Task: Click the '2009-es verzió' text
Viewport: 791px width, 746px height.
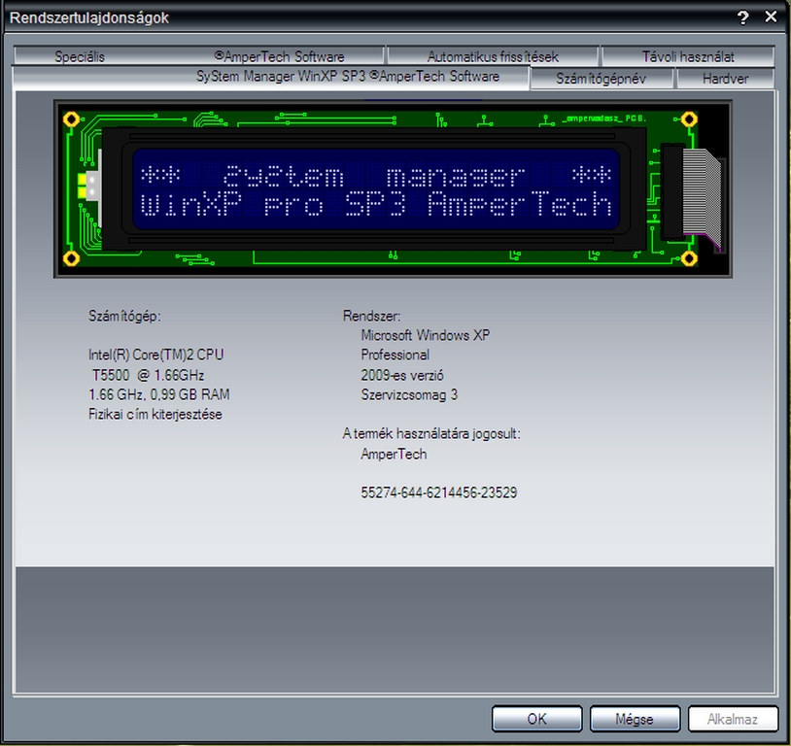Action: [402, 375]
